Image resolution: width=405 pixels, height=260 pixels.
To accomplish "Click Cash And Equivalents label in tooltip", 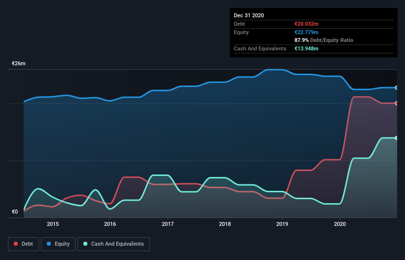I will 260,48.
